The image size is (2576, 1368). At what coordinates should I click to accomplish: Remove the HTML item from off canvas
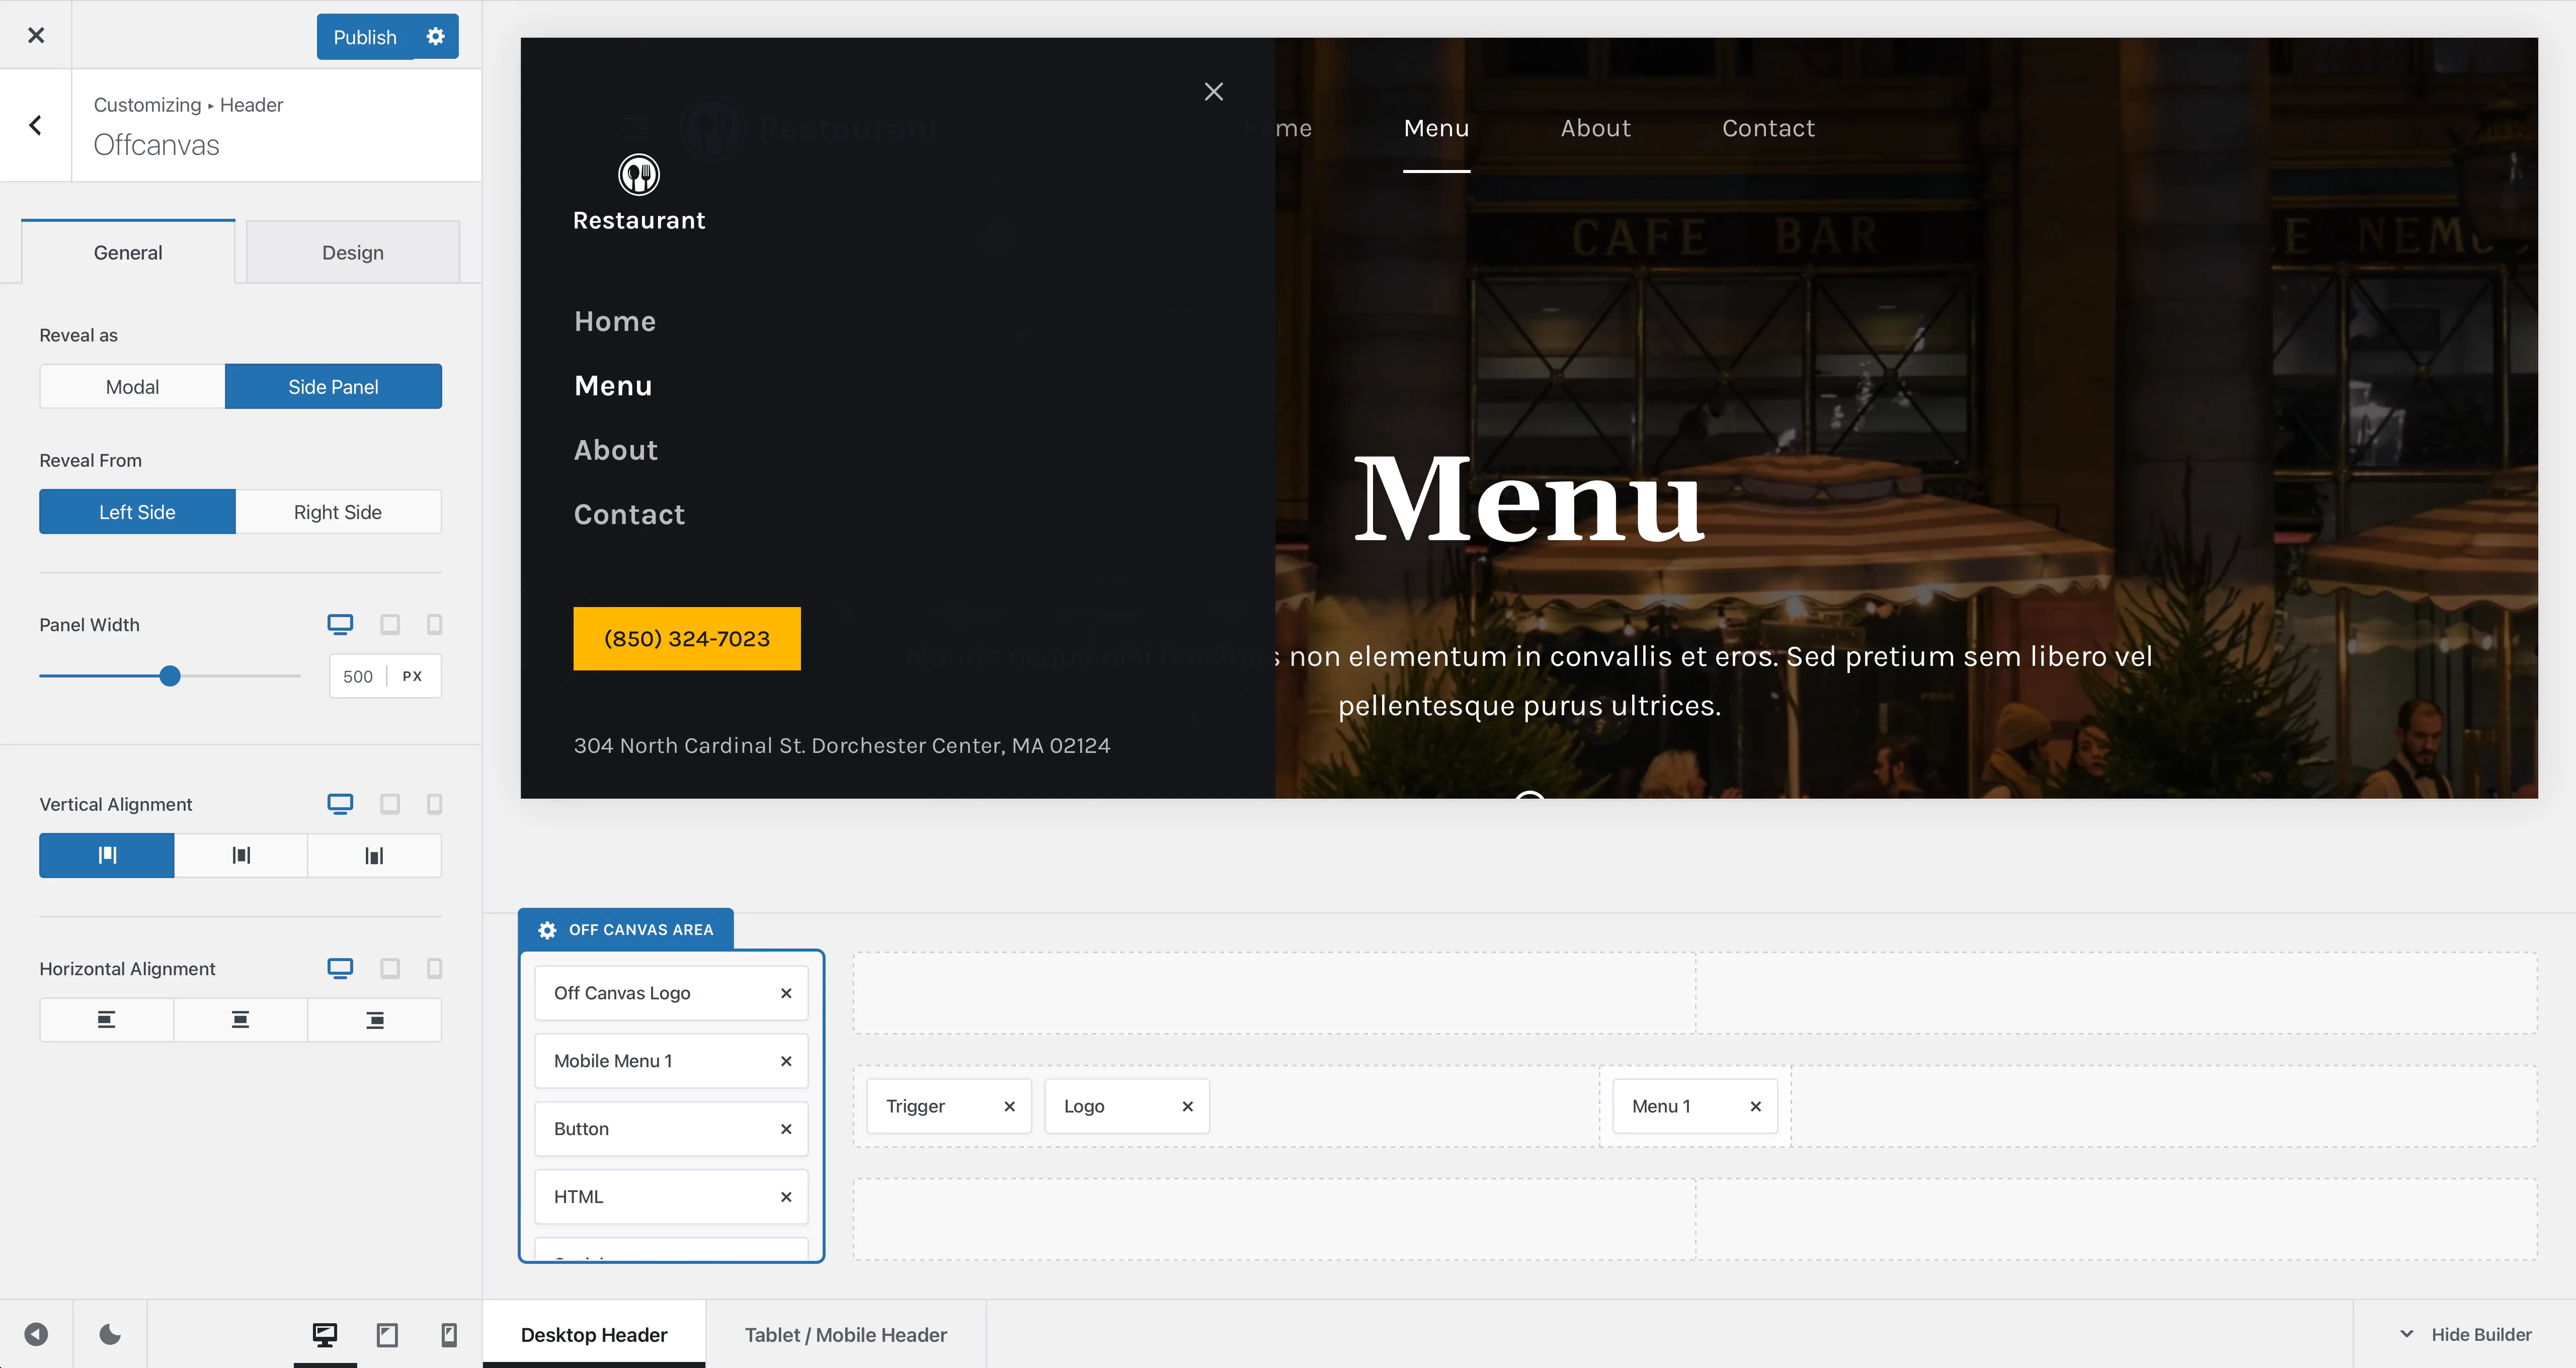[x=786, y=1197]
